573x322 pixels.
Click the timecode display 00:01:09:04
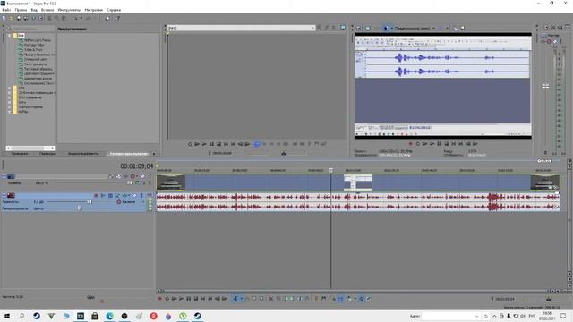tap(137, 166)
